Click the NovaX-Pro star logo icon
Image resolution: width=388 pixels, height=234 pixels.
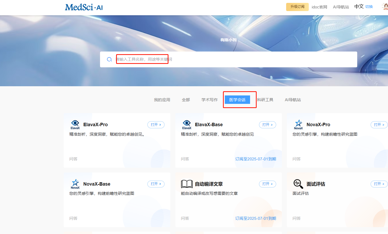point(298,125)
